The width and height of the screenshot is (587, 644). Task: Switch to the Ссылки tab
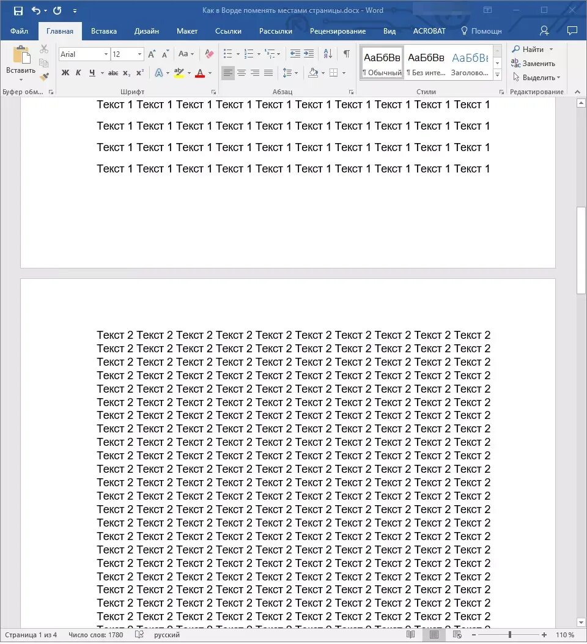(x=228, y=31)
